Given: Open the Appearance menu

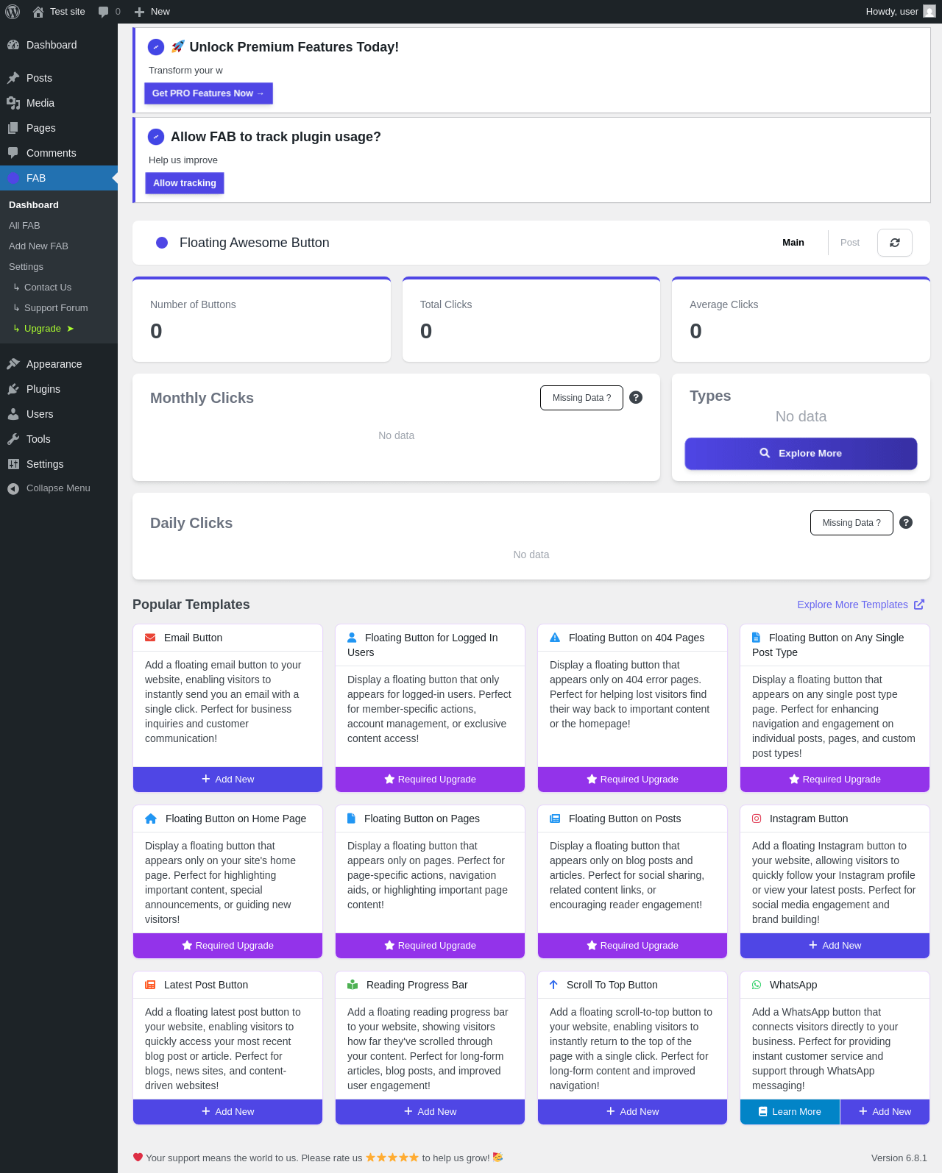Looking at the screenshot, I should pos(59,364).
